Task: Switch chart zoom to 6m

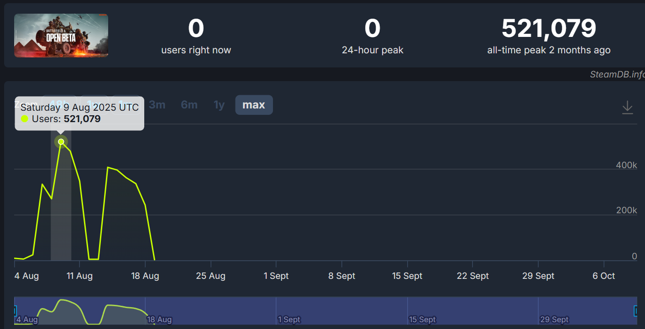Action: [189, 105]
